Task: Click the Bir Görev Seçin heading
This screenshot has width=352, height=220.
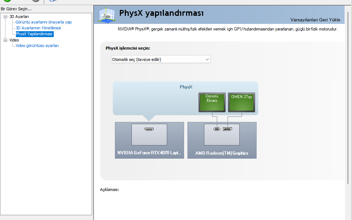Action: 16,9
